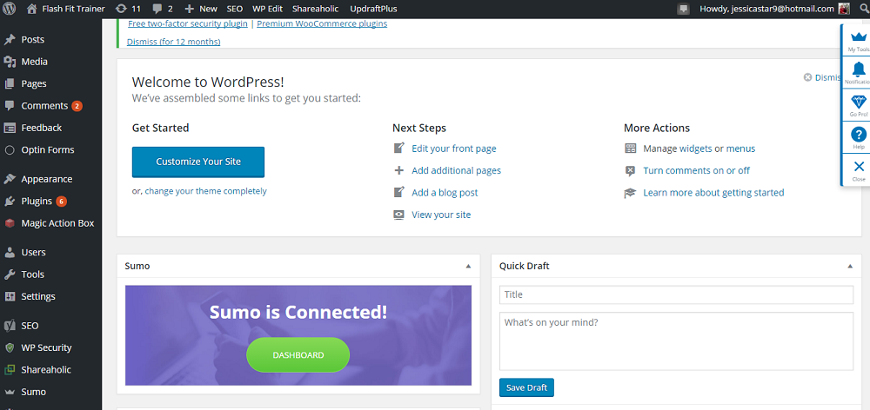This screenshot has height=410, width=870.
Task: Click Sumo Go Pro diamond icon
Action: 858,105
